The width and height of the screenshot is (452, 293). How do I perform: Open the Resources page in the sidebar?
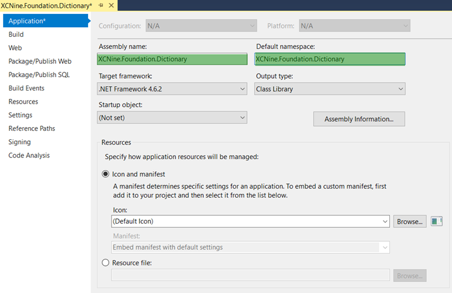(23, 101)
